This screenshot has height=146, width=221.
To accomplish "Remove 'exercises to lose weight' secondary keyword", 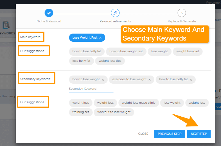I will click(x=150, y=80).
